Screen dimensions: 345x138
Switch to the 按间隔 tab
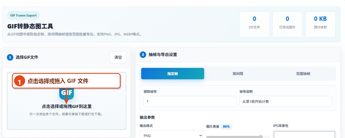(238, 74)
